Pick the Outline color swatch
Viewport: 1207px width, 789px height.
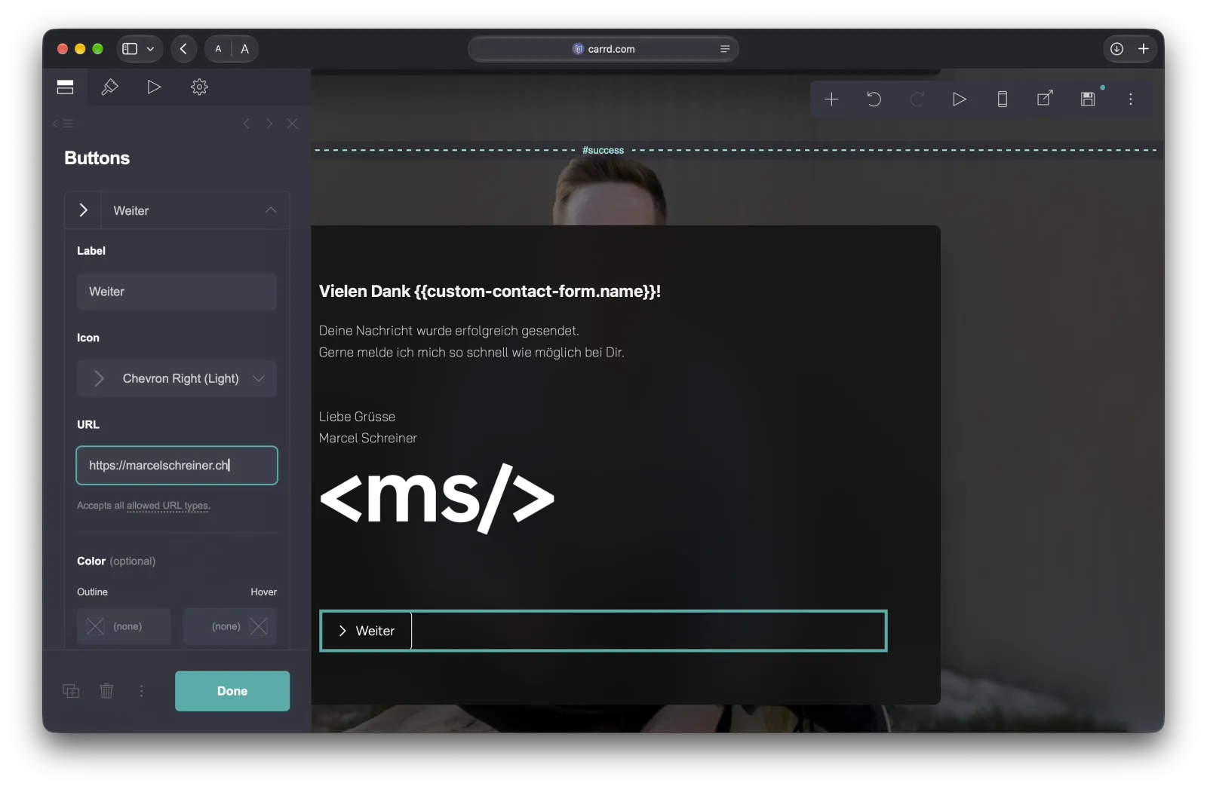[124, 626]
